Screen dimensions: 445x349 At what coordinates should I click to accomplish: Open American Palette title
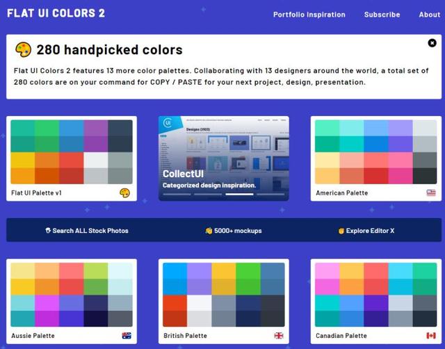(x=341, y=193)
